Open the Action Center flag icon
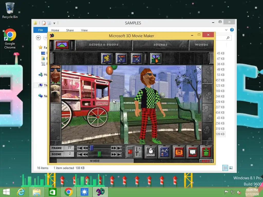 point(226,192)
